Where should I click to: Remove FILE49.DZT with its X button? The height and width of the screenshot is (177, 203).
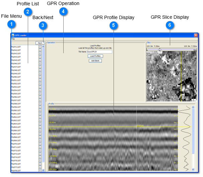click(40, 74)
